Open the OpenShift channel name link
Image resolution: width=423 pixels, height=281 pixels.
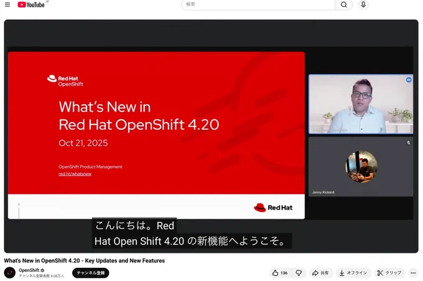29,270
